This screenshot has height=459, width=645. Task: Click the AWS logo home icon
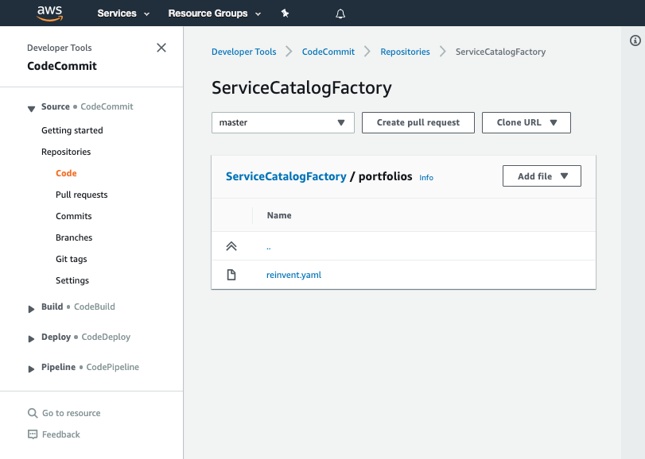50,13
